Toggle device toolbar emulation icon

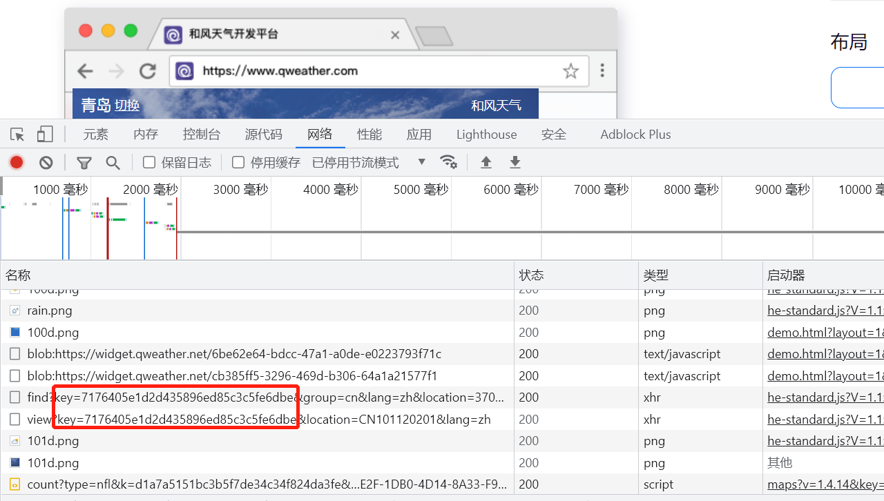coord(45,135)
